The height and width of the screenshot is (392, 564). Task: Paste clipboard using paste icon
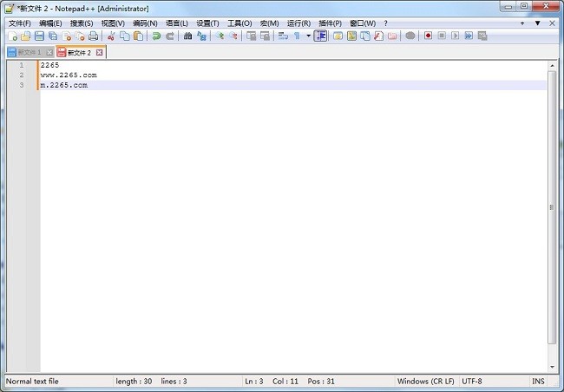tap(139, 36)
